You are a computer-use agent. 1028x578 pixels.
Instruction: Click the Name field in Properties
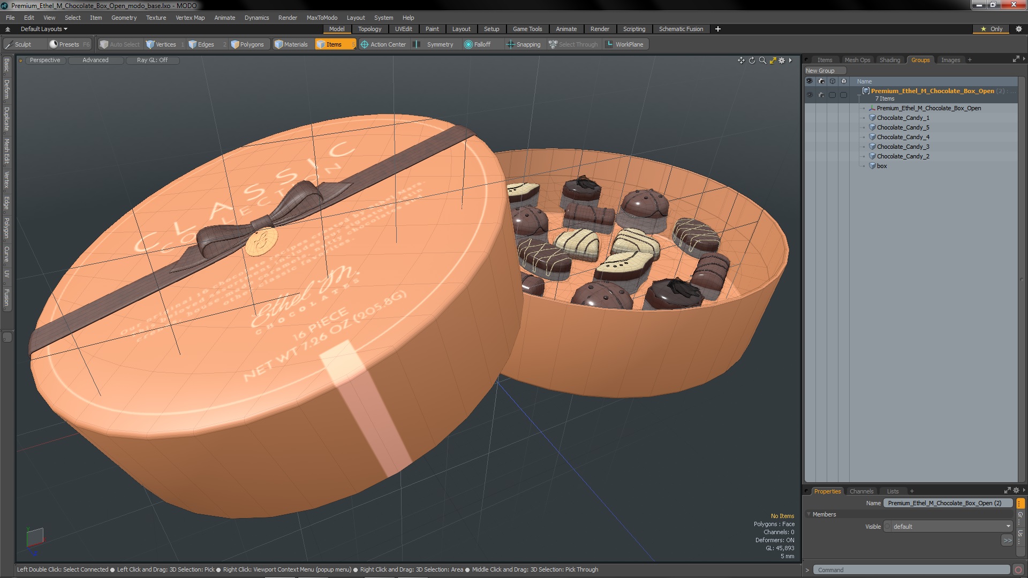coord(948,503)
